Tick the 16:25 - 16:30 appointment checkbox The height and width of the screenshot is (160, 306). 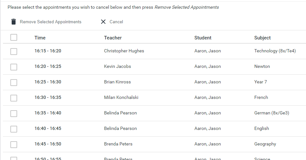click(x=14, y=82)
